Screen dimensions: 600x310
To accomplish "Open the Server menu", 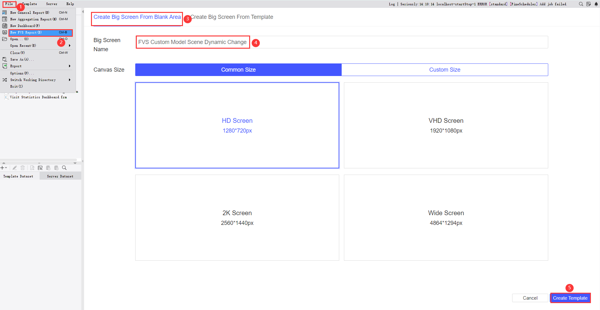I will tap(52, 4).
